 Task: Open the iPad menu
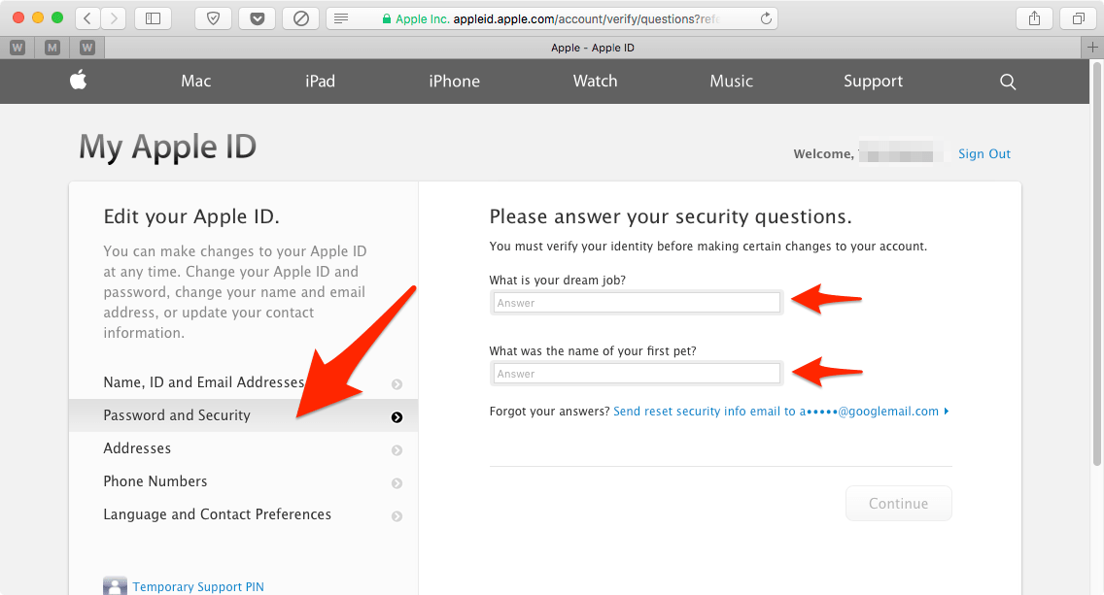(320, 81)
